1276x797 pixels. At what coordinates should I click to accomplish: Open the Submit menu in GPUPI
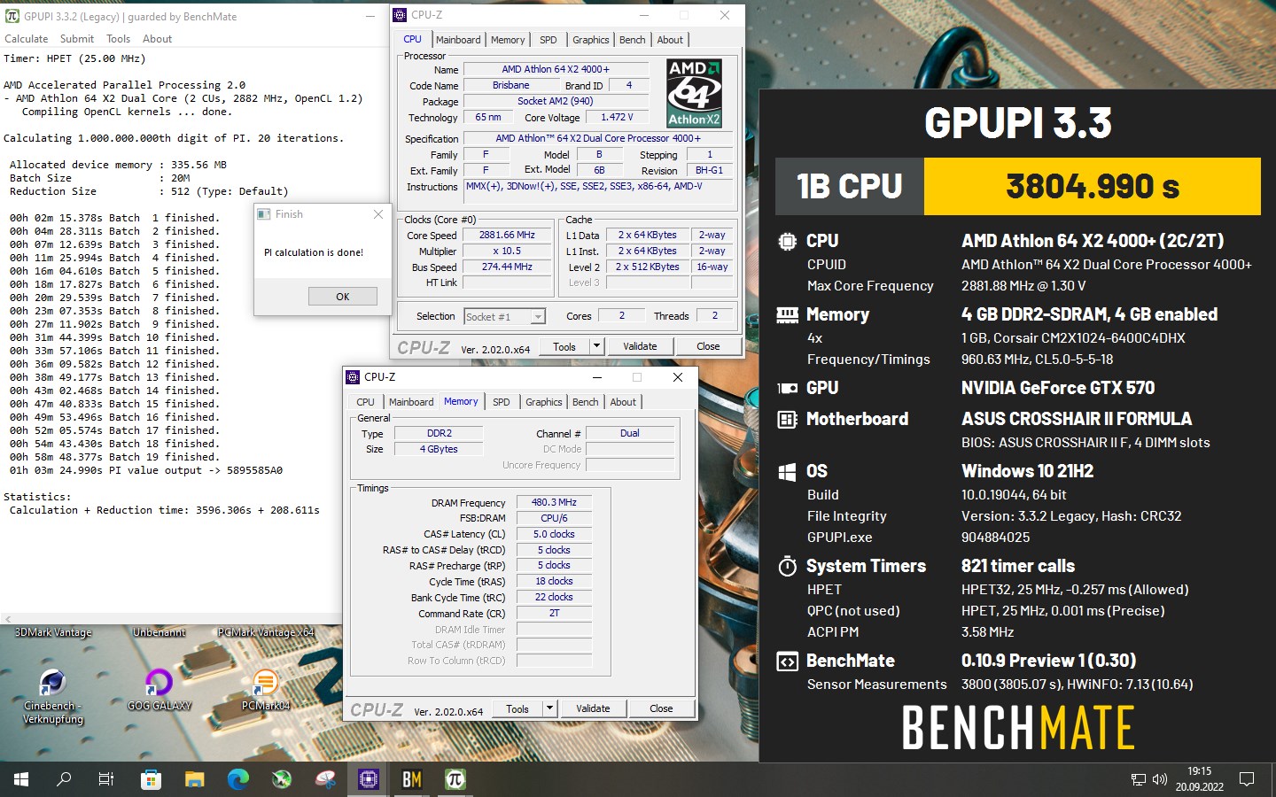point(77,39)
